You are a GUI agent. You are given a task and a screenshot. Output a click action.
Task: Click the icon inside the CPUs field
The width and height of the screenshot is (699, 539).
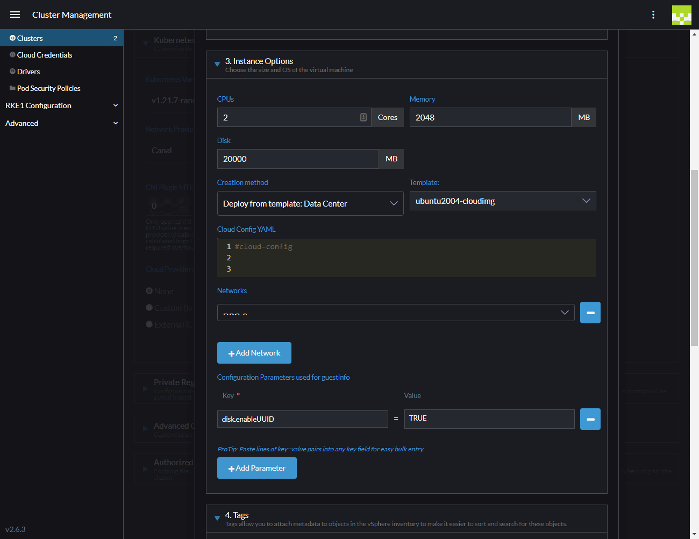363,117
